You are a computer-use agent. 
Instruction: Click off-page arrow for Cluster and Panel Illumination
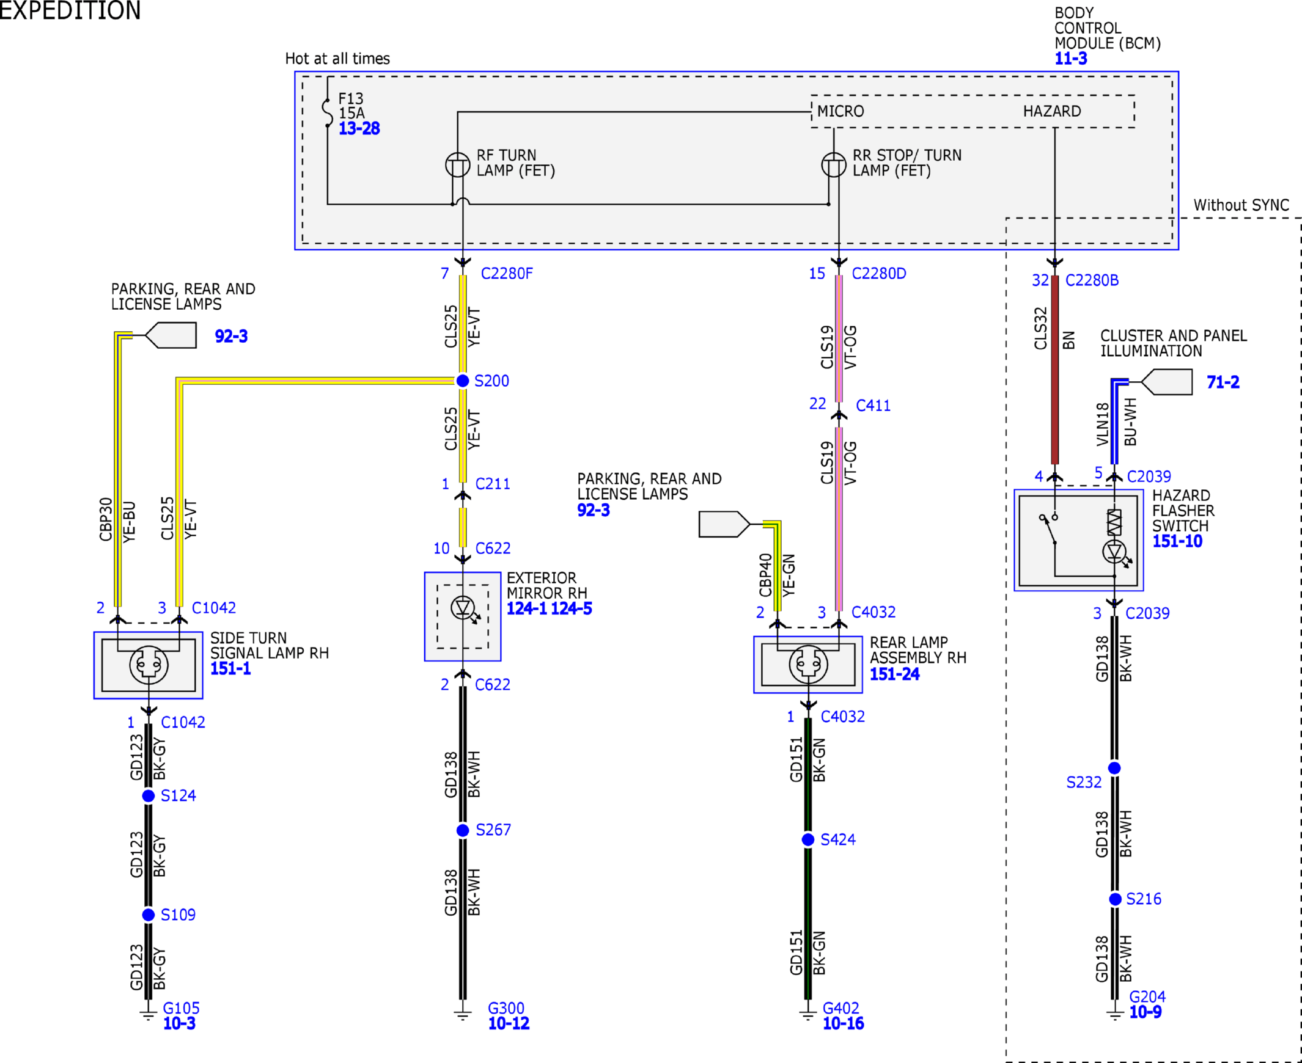1166,382
